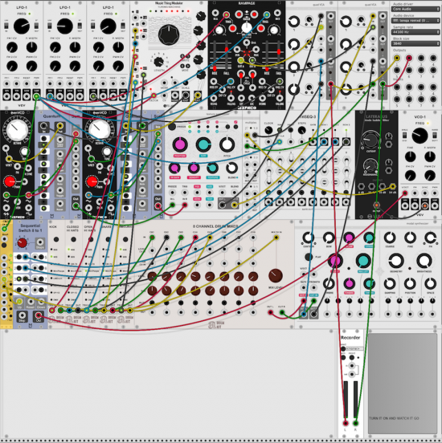Toggle the left switch on the middle LFO-1

coord(50,26)
